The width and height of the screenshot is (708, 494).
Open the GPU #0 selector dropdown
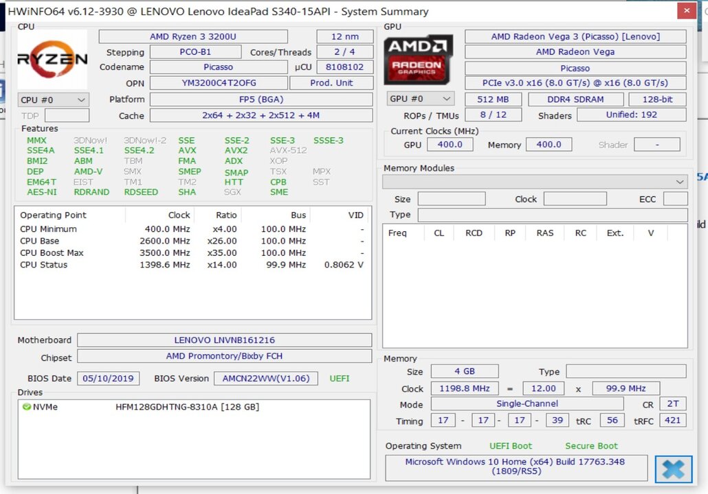point(421,99)
